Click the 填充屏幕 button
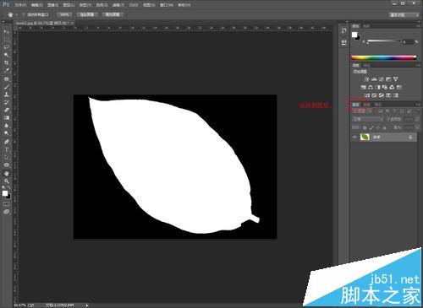 pos(113,14)
